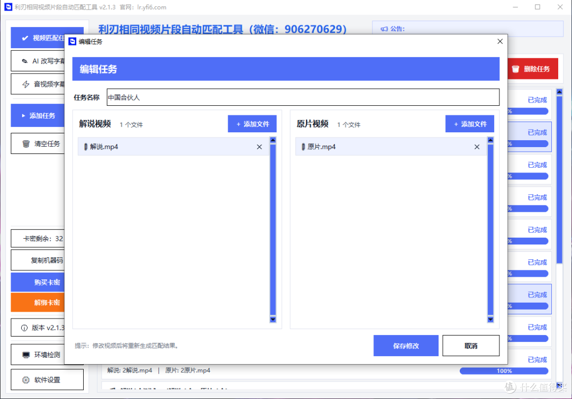
Task: Cancel editing with 取消 button
Action: tap(471, 346)
